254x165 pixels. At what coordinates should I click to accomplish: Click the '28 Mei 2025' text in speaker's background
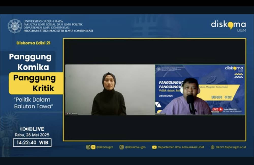tap(166, 96)
